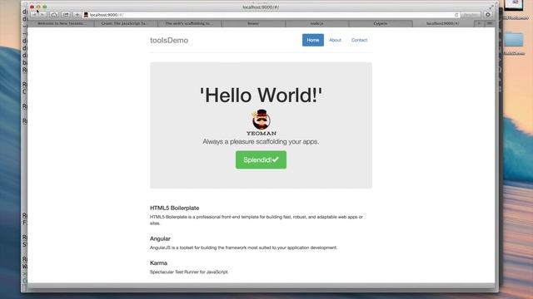The width and height of the screenshot is (533, 299).
Task: Switch to the Cygwin tab
Action: [x=381, y=23]
